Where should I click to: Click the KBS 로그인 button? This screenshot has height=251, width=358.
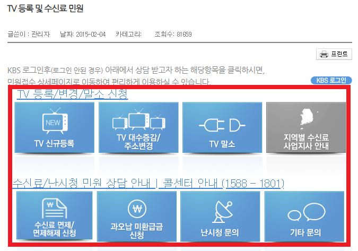pyautogui.click(x=331, y=80)
